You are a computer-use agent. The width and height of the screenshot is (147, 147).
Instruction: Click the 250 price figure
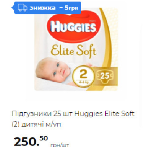(x=26, y=142)
